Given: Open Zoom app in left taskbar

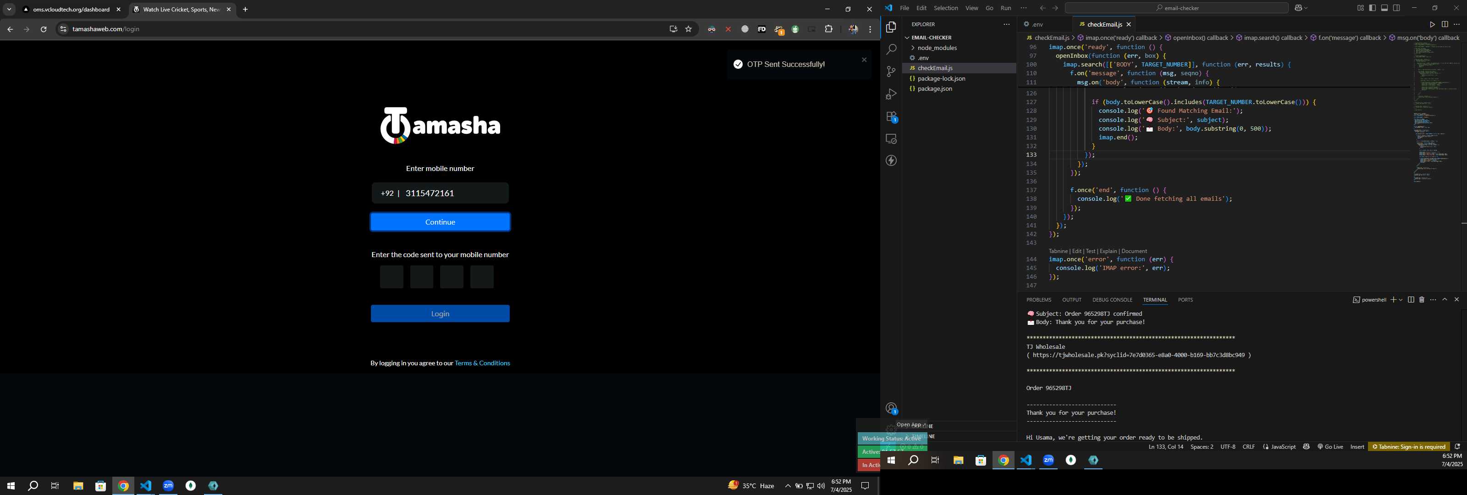Looking at the screenshot, I should (169, 486).
